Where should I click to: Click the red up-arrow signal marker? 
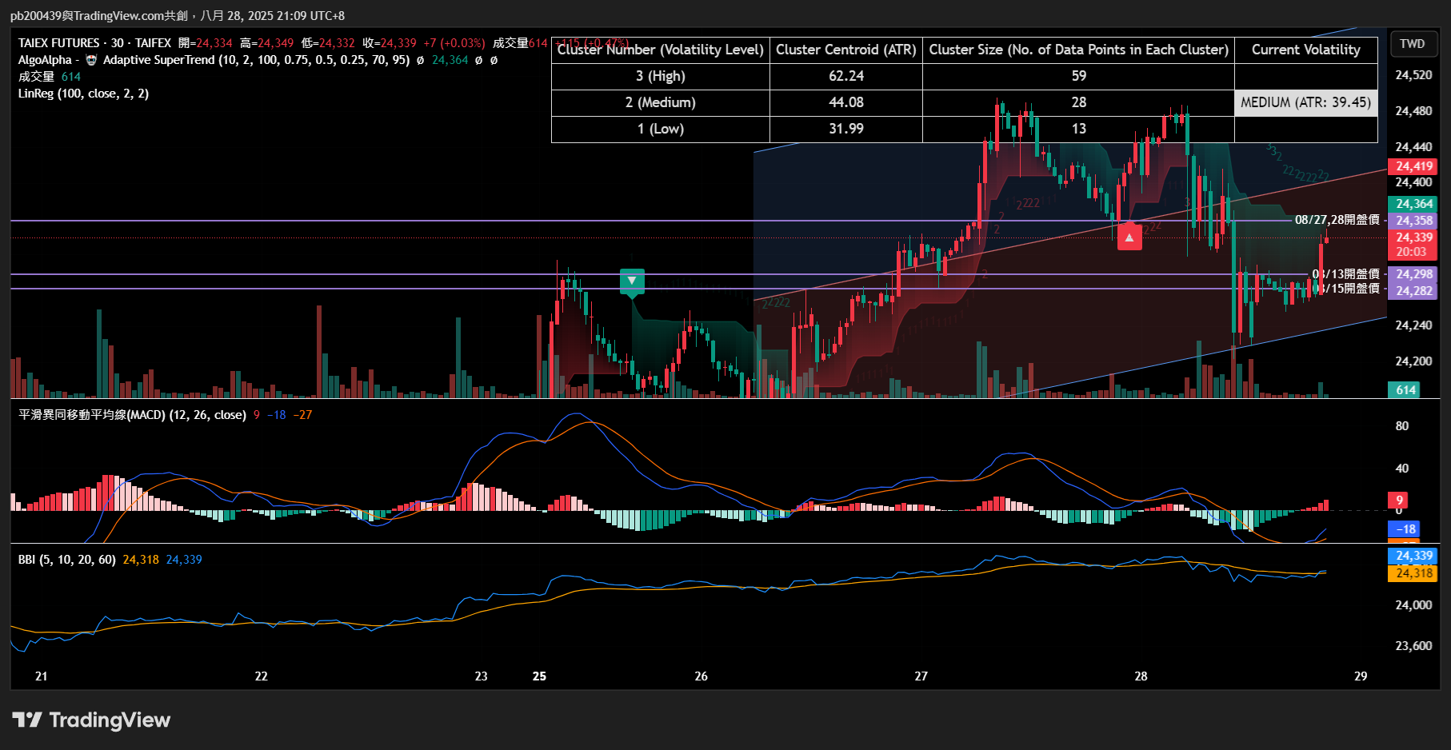coord(1129,237)
